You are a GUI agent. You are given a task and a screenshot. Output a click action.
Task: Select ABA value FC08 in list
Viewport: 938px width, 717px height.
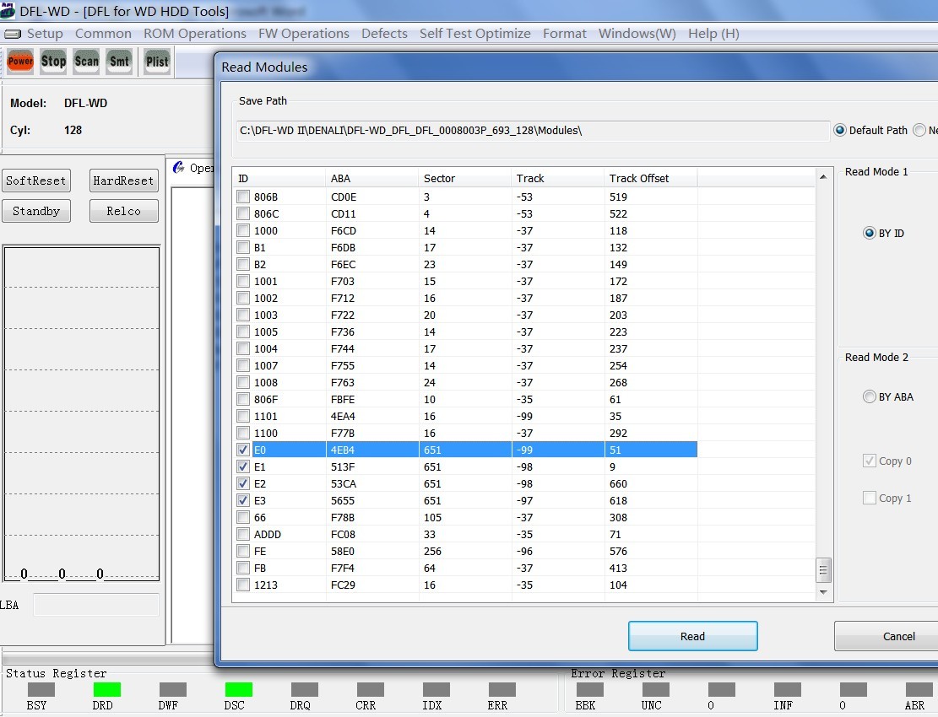[343, 534]
